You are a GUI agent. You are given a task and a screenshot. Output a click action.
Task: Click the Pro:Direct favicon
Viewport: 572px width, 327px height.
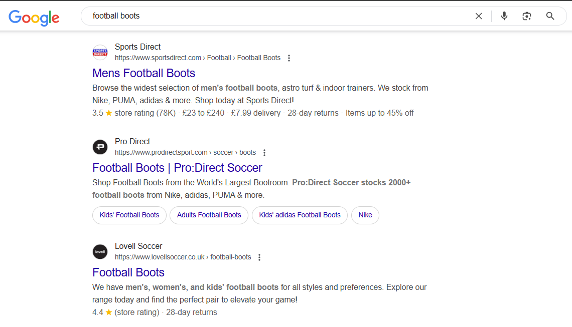[100, 147]
